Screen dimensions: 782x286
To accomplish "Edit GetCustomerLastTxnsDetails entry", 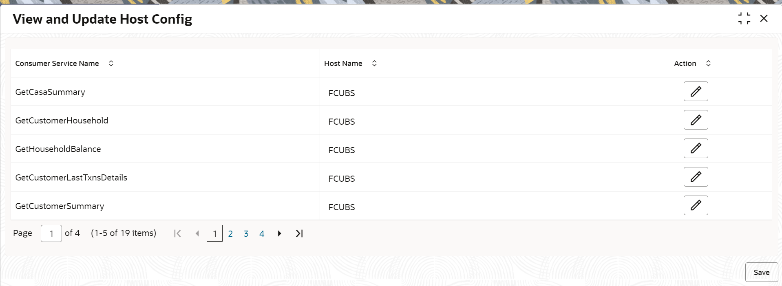I will [696, 177].
